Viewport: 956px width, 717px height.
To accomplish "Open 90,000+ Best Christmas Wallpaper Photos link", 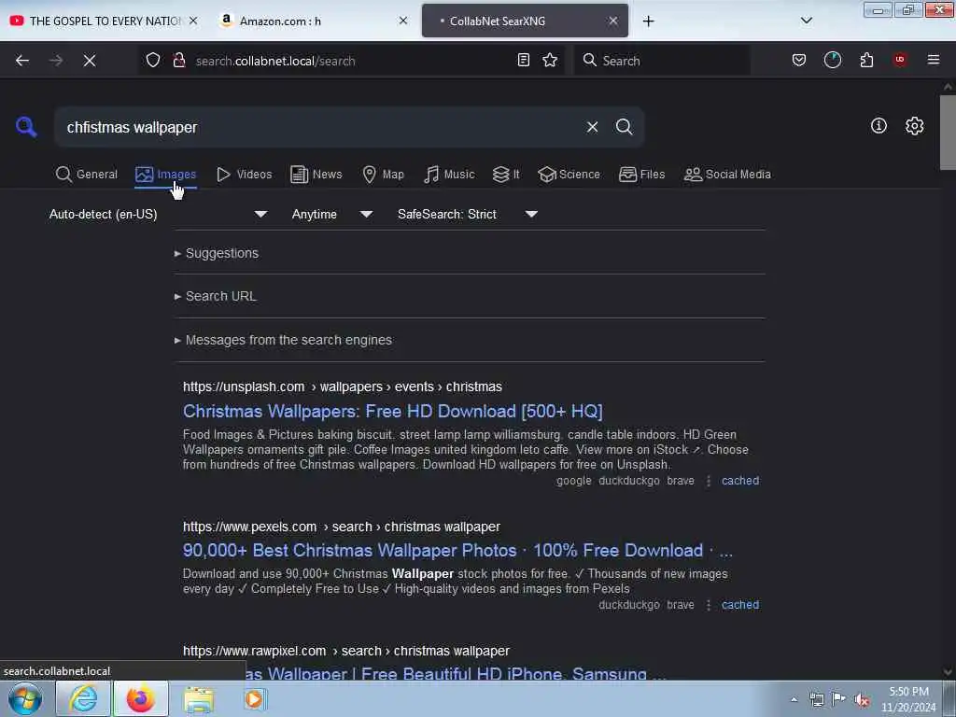I will 457,551.
